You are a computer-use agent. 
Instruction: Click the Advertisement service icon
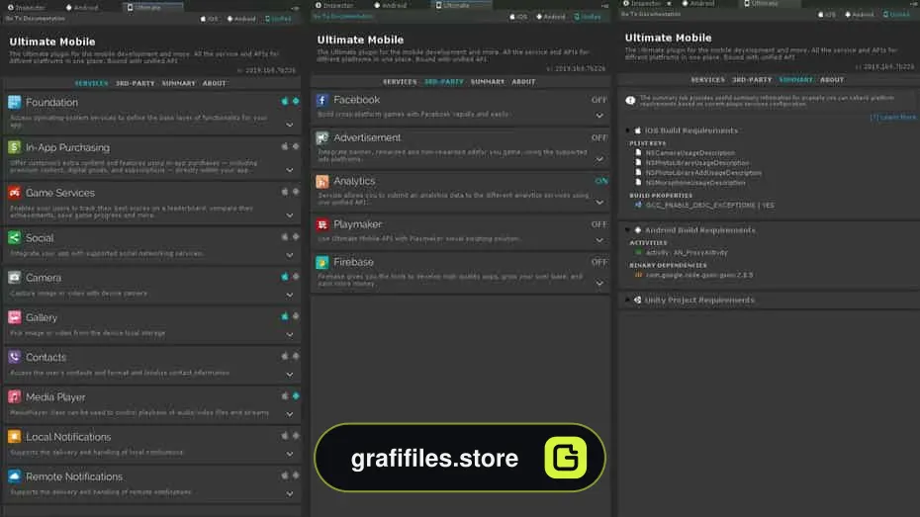coord(322,137)
